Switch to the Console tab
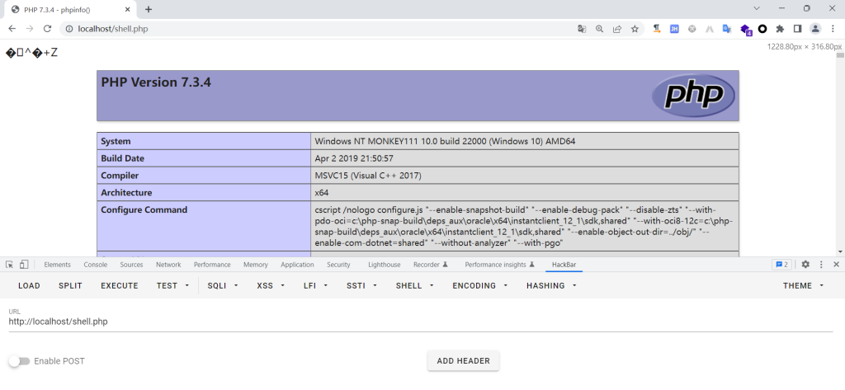845x390 pixels. click(95, 265)
